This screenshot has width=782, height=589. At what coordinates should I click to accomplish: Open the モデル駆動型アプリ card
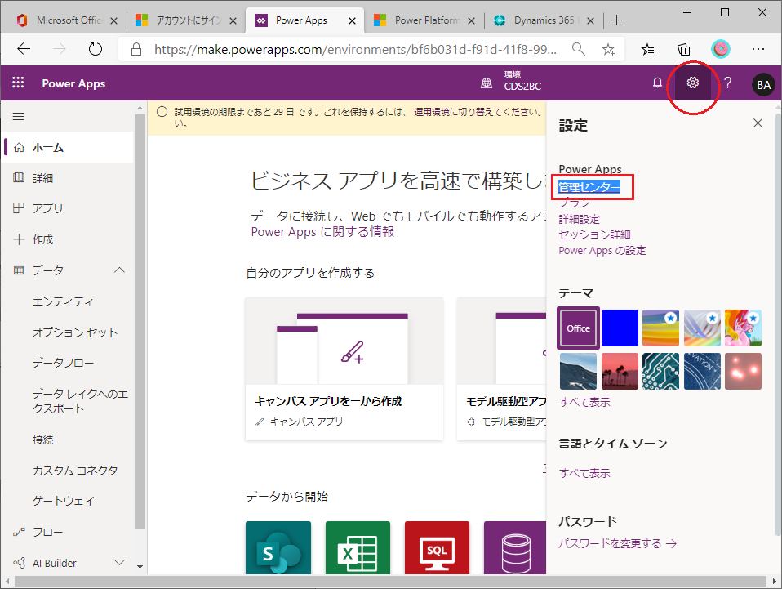(501, 369)
